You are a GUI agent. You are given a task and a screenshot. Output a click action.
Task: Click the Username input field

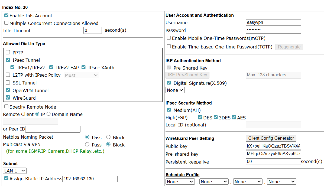point(273,22)
